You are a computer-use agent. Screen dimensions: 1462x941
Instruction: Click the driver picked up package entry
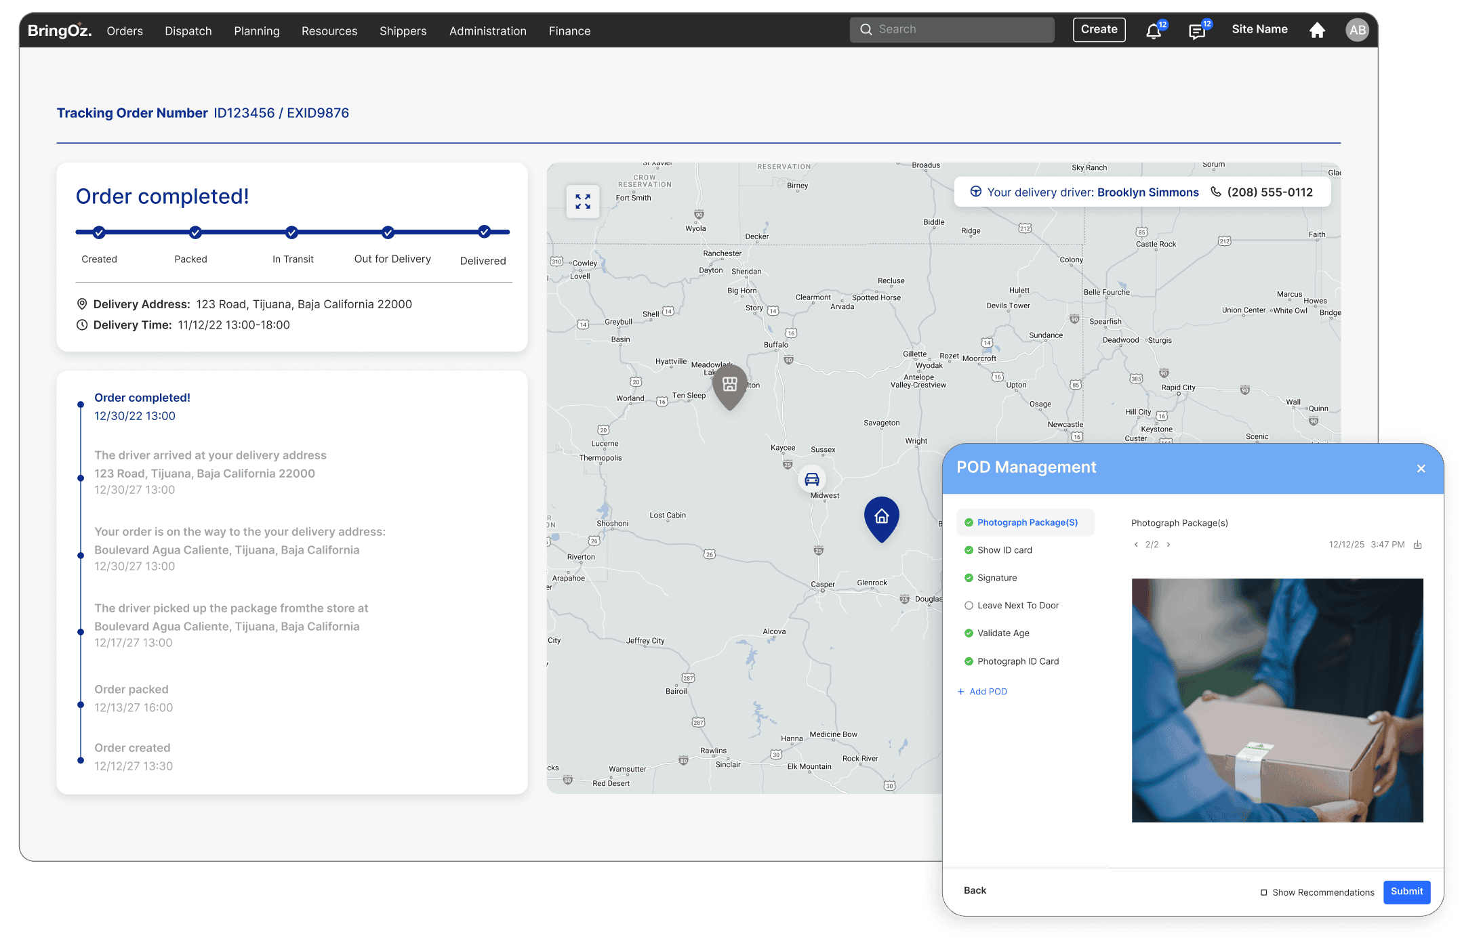click(x=231, y=625)
